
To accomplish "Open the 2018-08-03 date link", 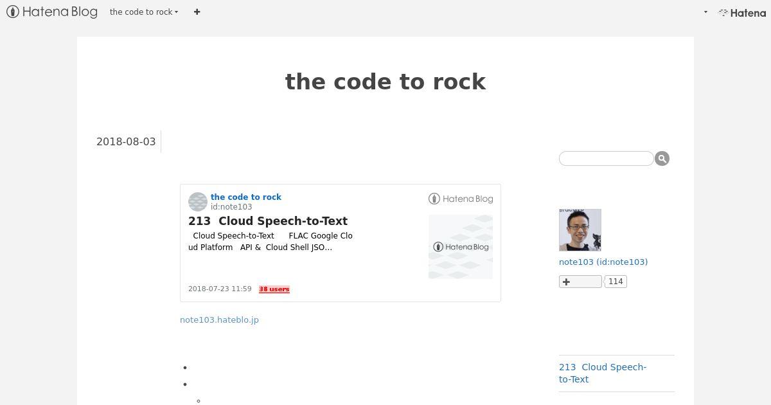I will (126, 141).
